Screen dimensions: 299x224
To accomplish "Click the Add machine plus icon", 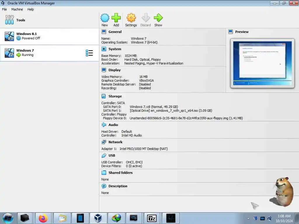I will [116, 18].
